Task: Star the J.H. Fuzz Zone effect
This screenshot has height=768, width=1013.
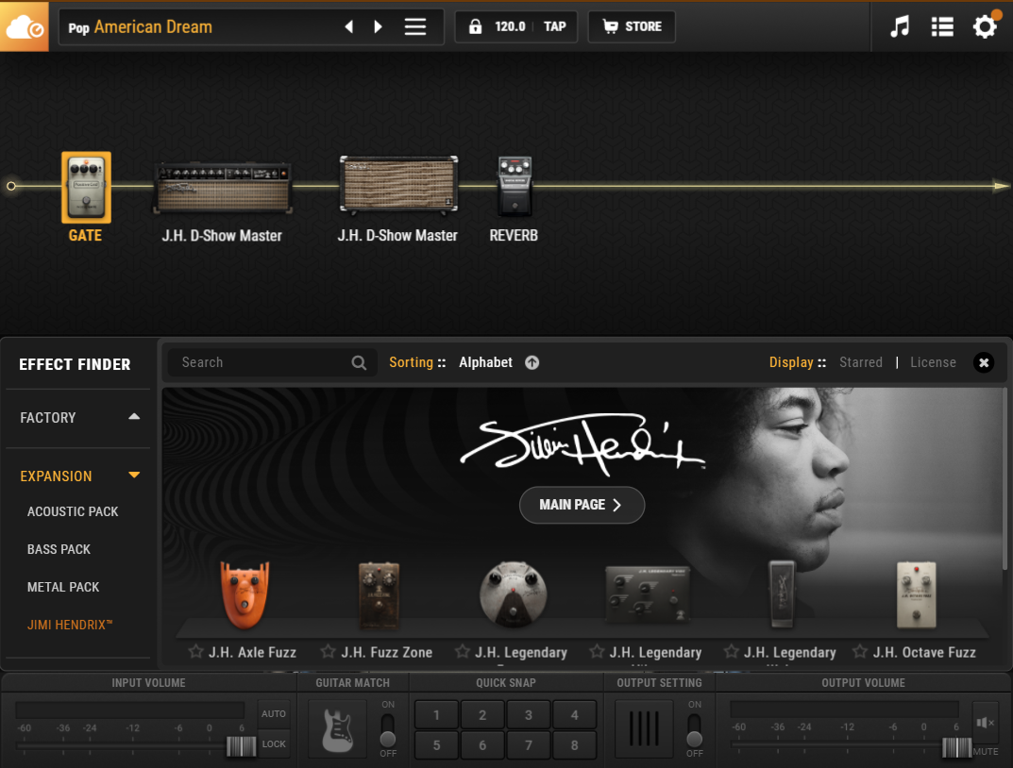Action: 329,651
